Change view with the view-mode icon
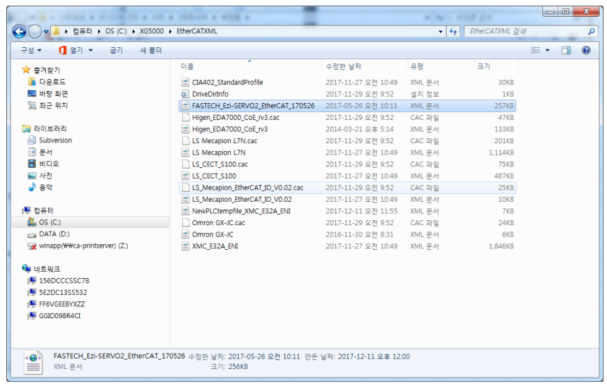This screenshot has height=386, width=607. coord(536,50)
